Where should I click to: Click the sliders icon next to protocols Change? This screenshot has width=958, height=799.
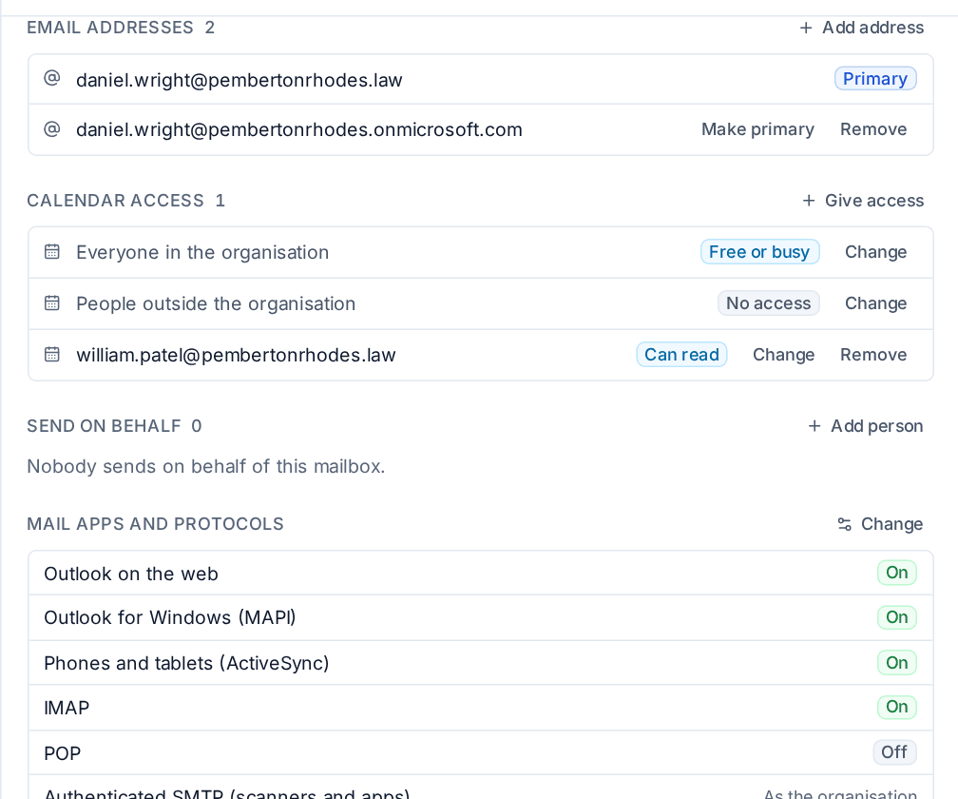pyautogui.click(x=844, y=524)
